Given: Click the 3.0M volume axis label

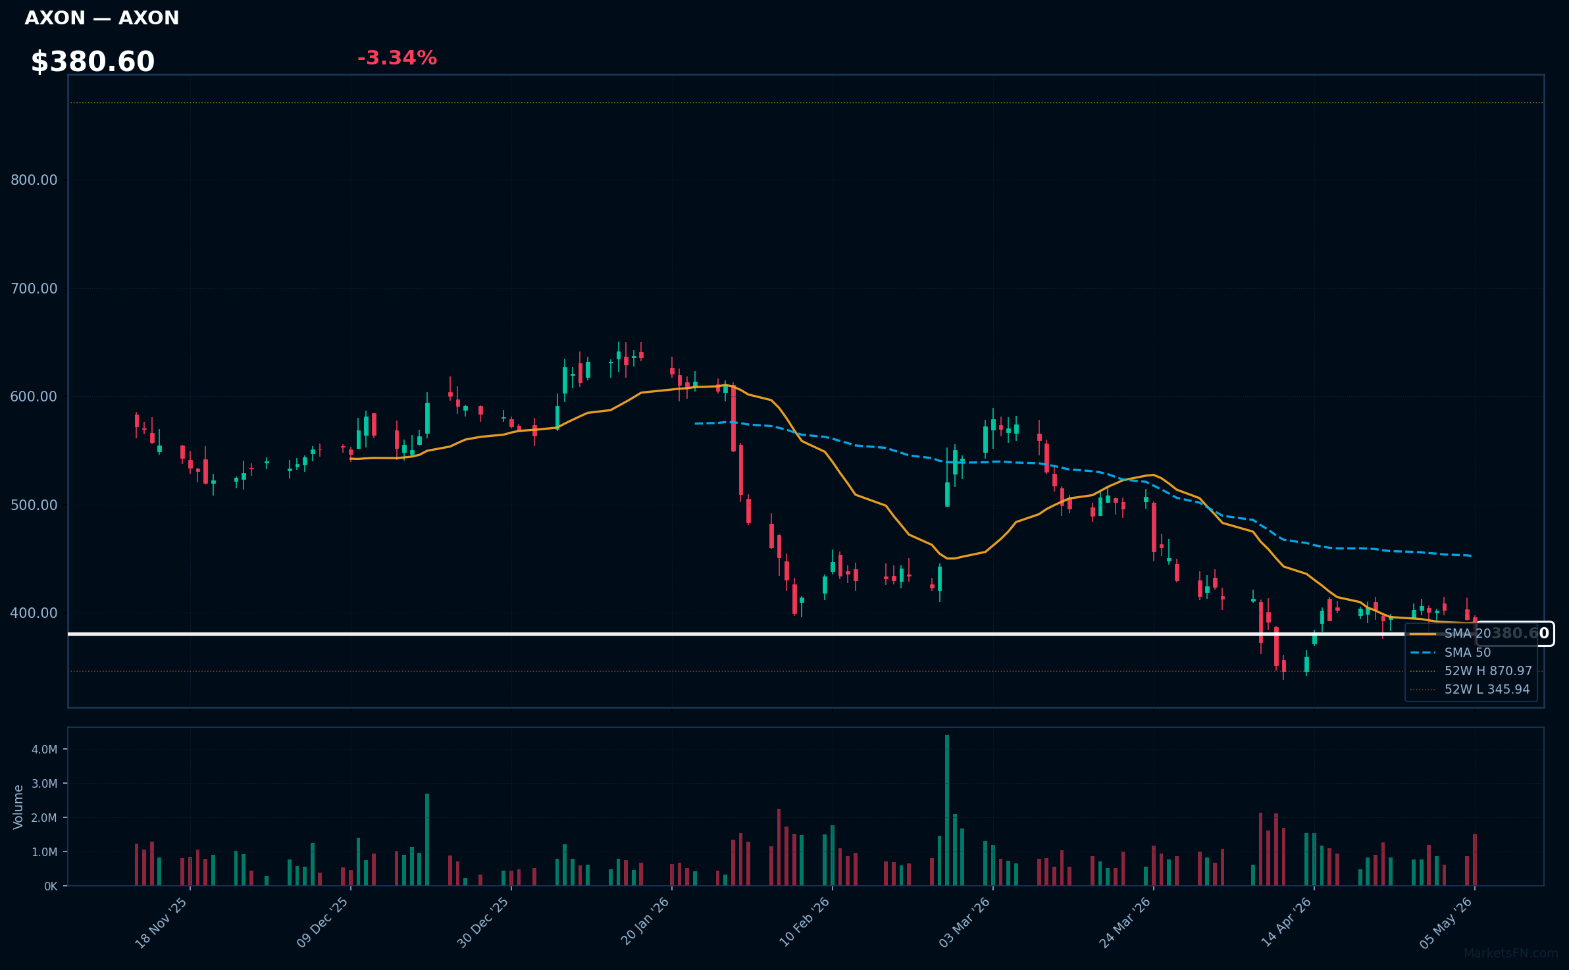Looking at the screenshot, I should pyautogui.click(x=45, y=784).
